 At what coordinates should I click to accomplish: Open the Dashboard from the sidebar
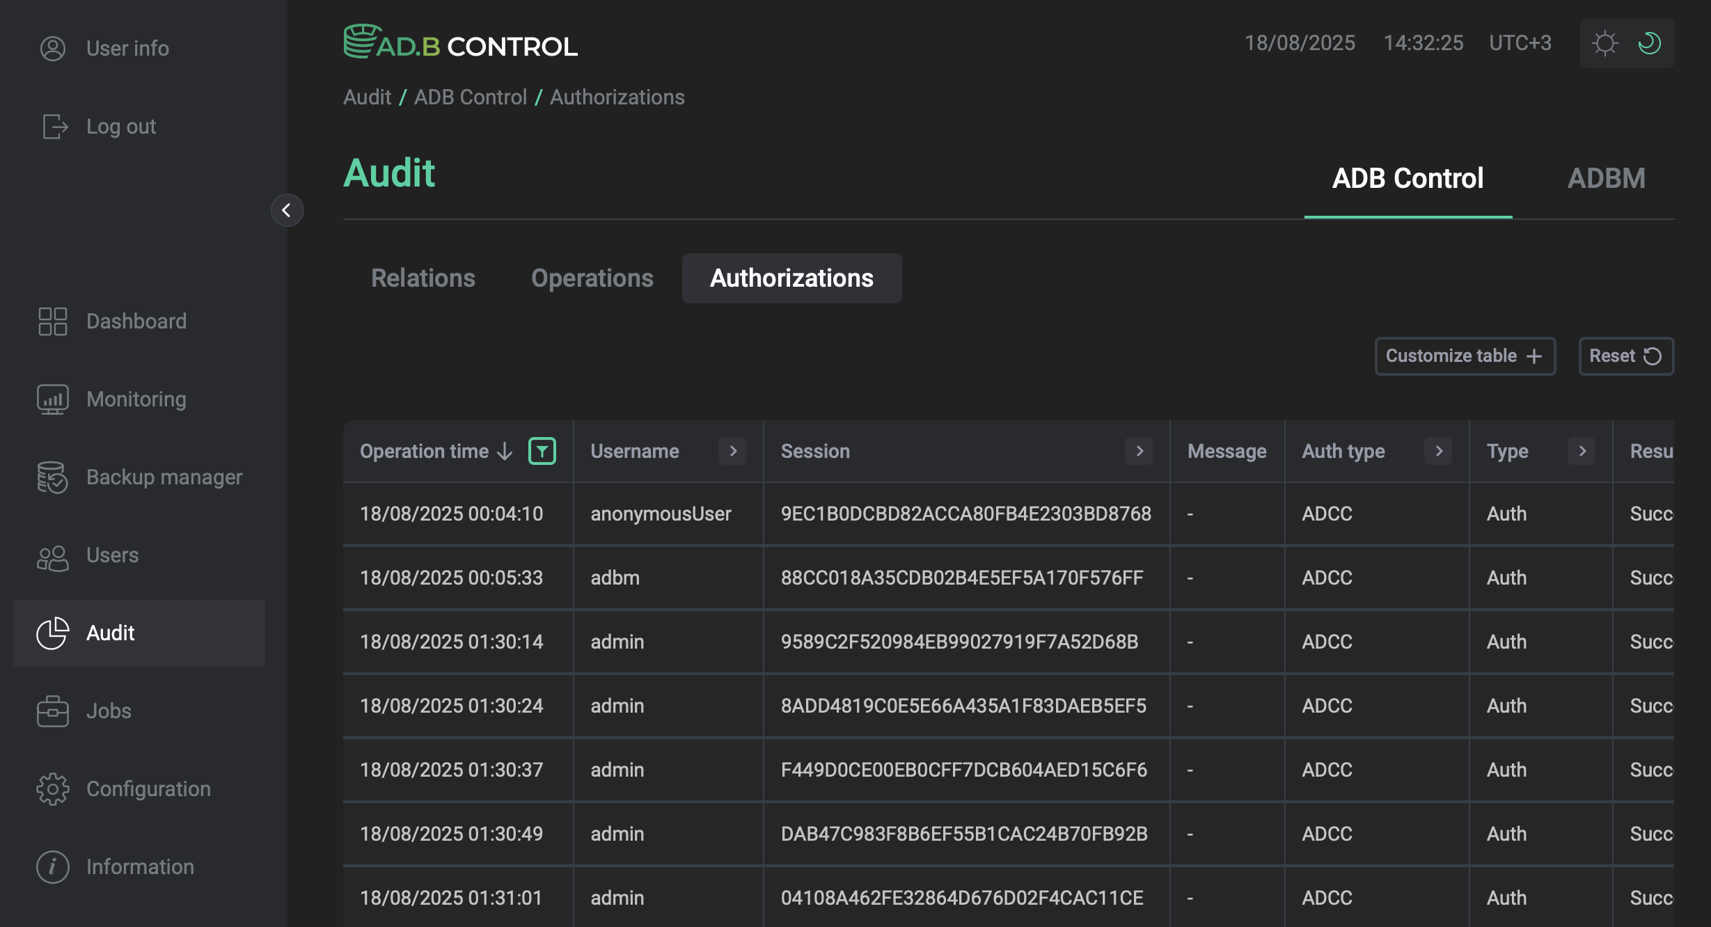136,321
